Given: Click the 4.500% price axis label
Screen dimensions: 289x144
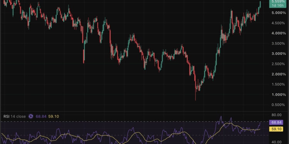Looking at the screenshot, I should pyautogui.click(x=278, y=23).
